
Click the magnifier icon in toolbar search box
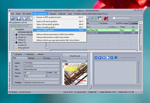coord(114,18)
